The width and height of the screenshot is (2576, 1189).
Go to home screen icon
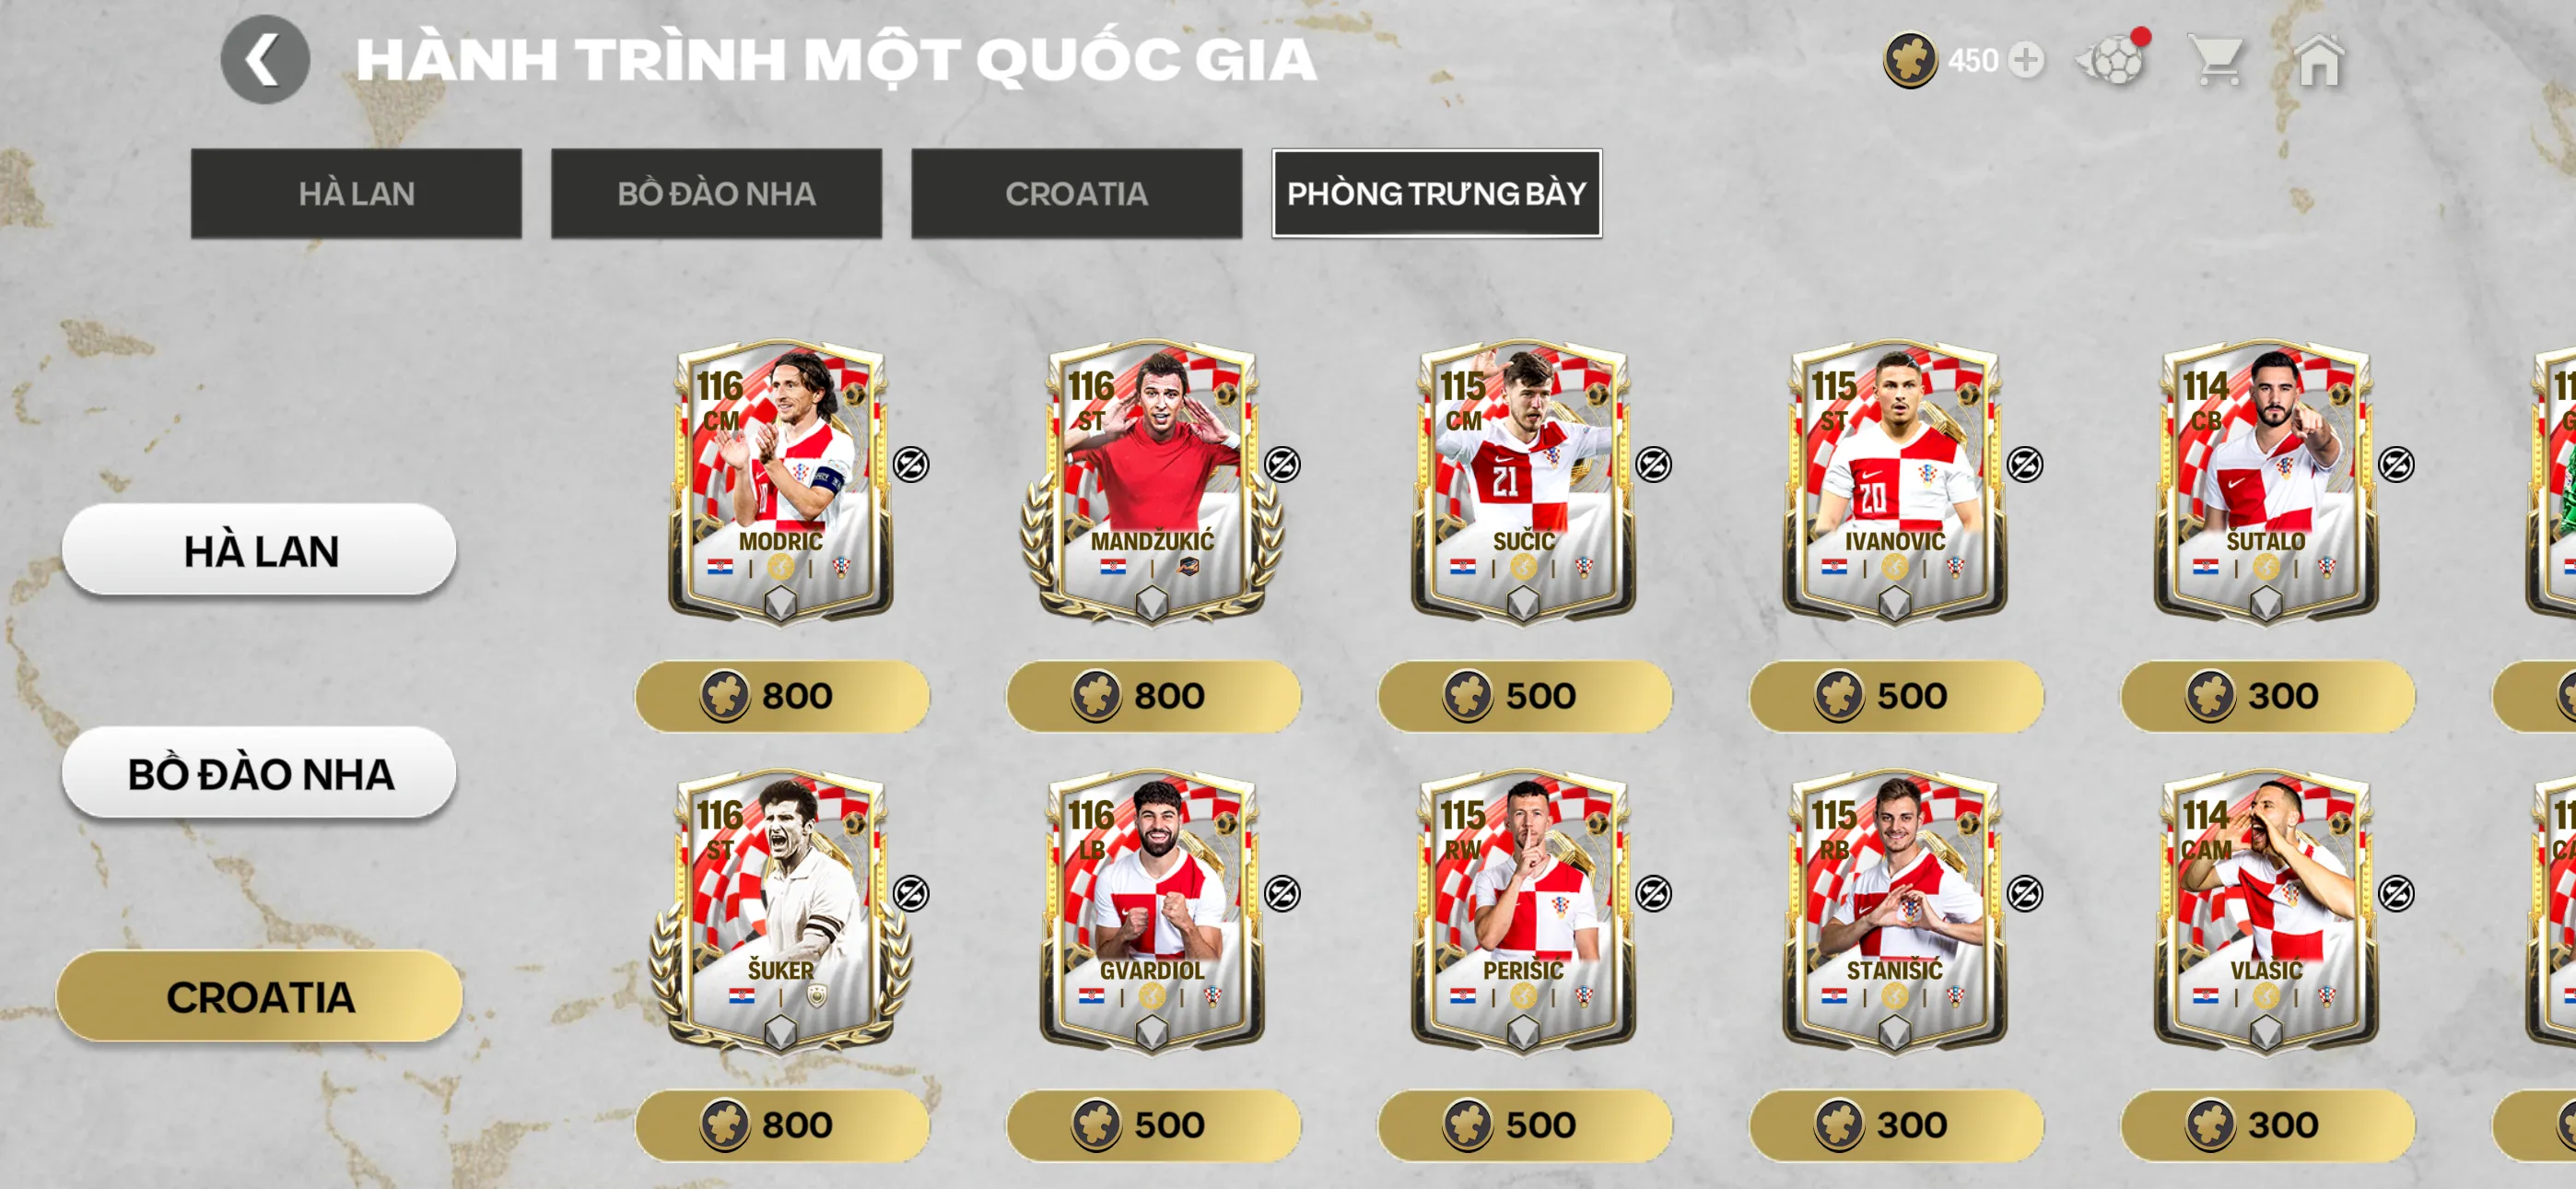pyautogui.click(x=2320, y=61)
